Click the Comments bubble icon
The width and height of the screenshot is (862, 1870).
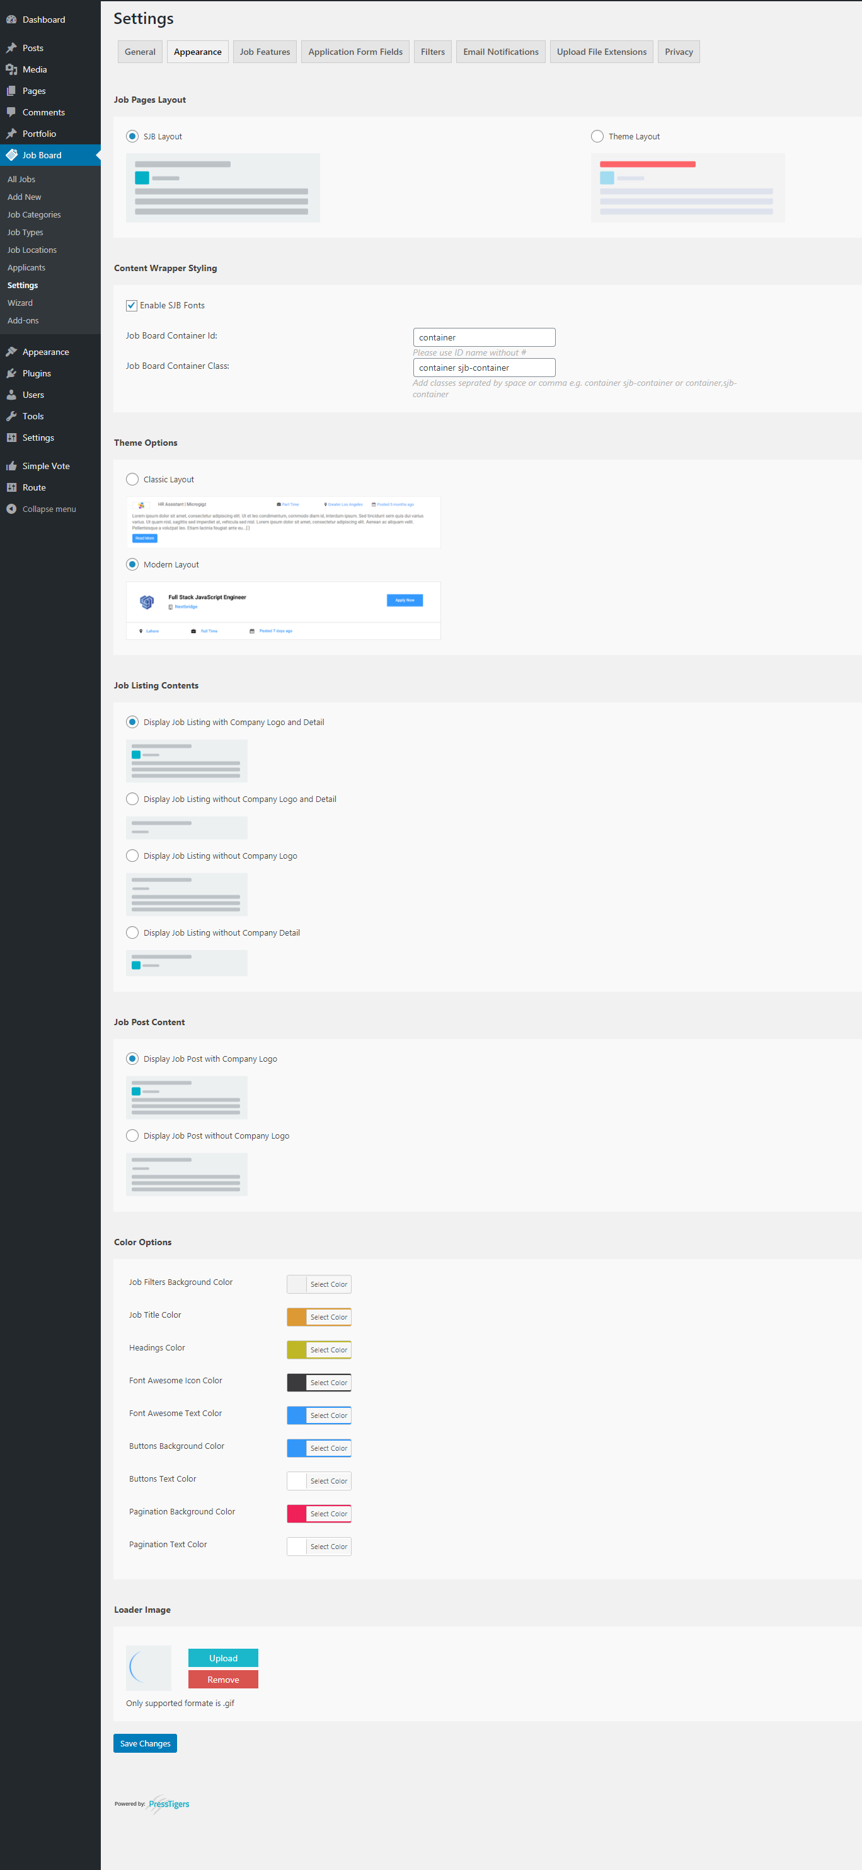coord(11,112)
